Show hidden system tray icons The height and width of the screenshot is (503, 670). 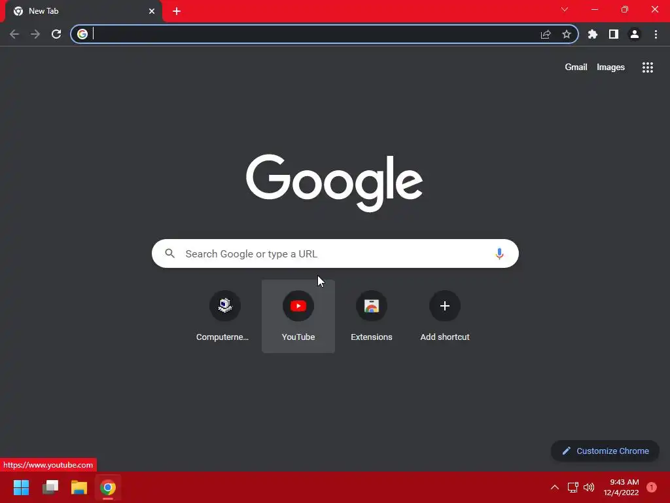(x=555, y=487)
